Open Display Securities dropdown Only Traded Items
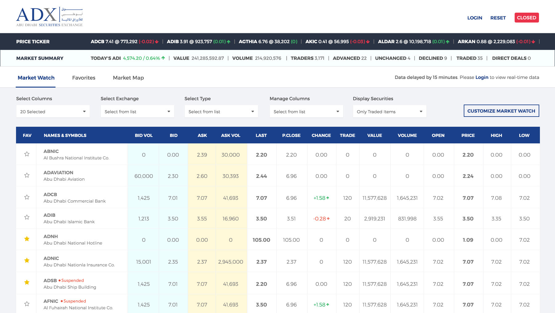Image resolution: width=555 pixels, height=313 pixels. [389, 112]
